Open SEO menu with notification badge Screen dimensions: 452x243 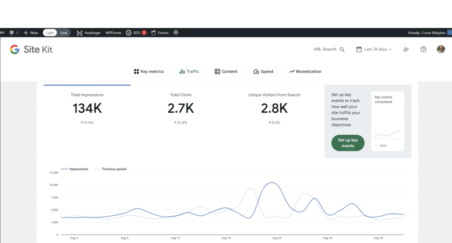136,33
